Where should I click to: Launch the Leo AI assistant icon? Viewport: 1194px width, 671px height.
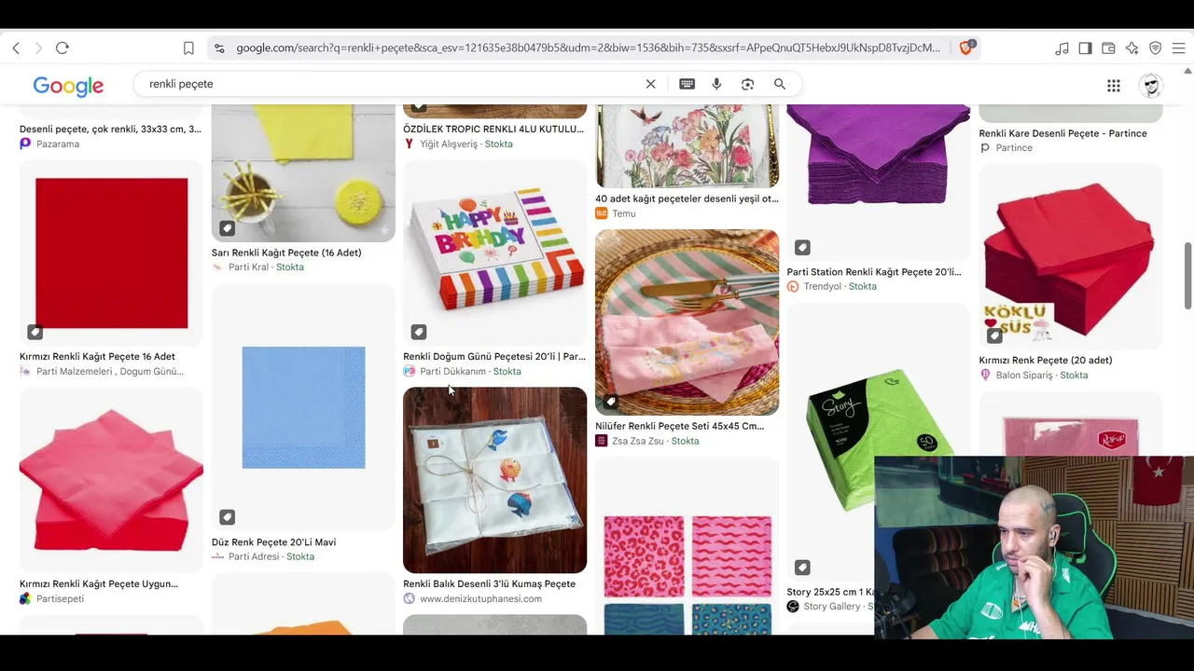point(1132,48)
